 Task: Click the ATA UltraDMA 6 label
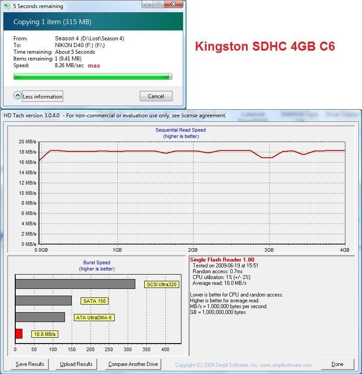94,317
